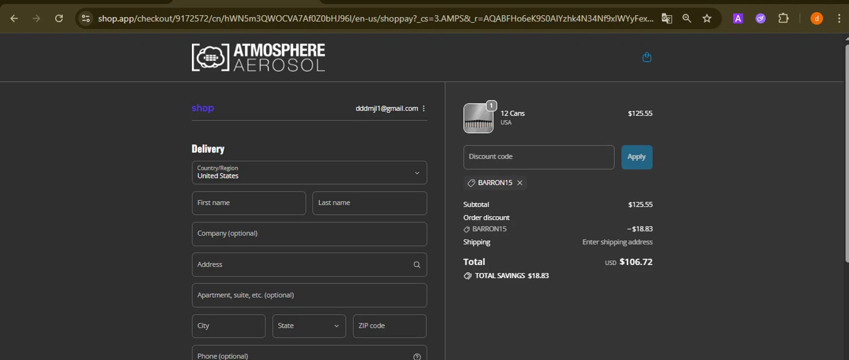Bookmark this page with the star icon
Image resolution: width=849 pixels, height=360 pixels.
[x=707, y=19]
